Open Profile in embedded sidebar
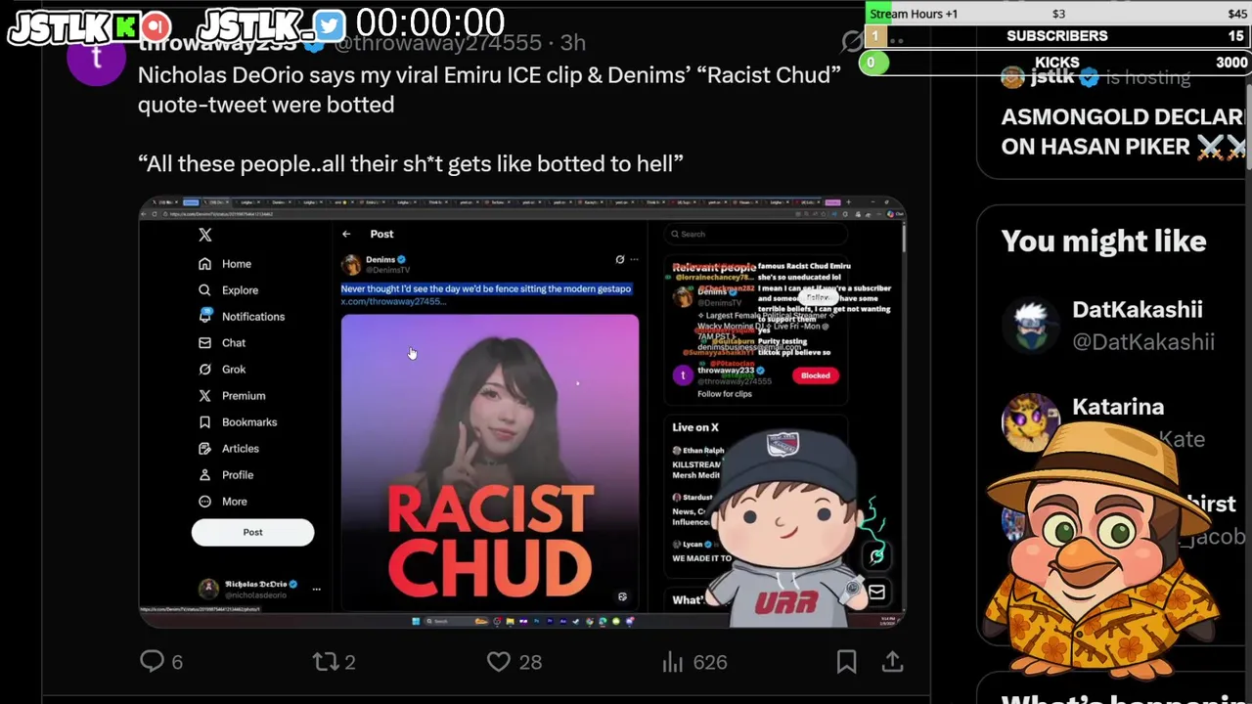The image size is (1252, 704). pos(226,475)
